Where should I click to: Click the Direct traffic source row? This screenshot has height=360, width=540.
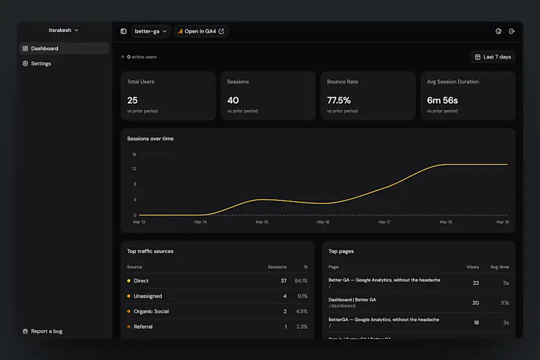click(x=217, y=281)
